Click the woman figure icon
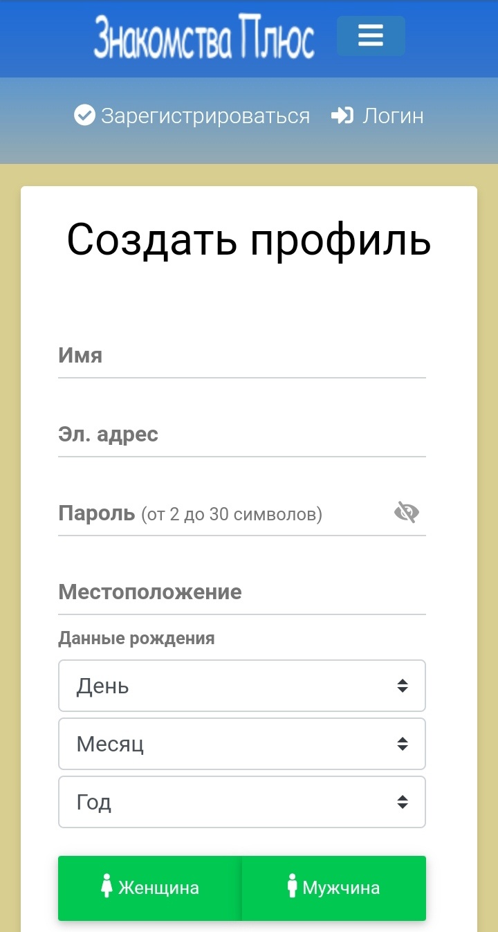Image resolution: width=498 pixels, height=932 pixels. click(107, 888)
